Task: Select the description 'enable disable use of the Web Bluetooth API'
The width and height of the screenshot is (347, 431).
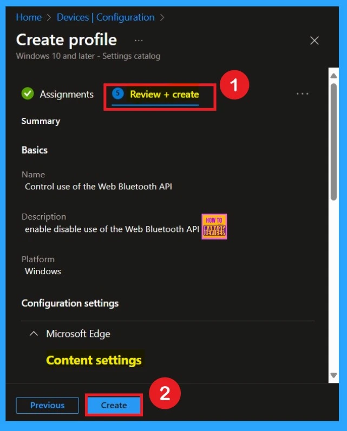Action: [x=112, y=229]
